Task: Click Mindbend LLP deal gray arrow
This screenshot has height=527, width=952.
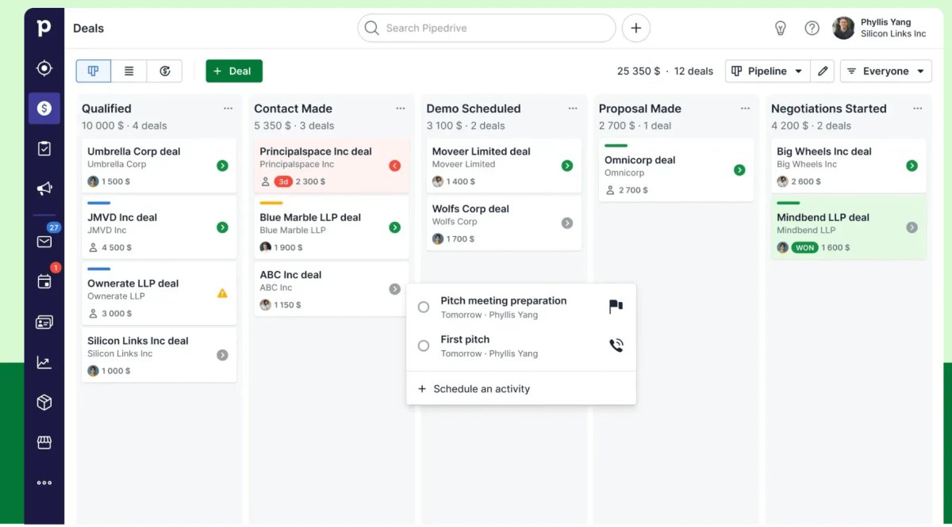Action: 912,227
